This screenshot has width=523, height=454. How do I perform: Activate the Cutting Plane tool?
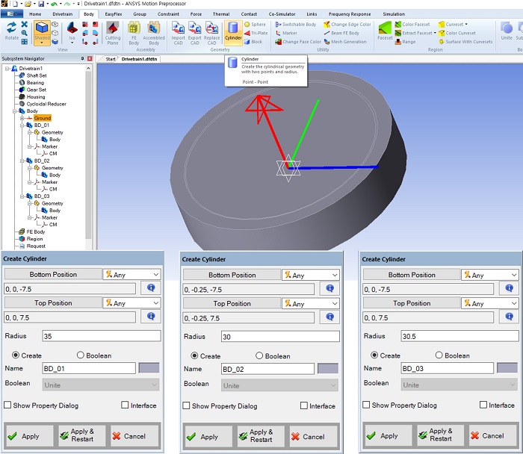click(x=112, y=33)
